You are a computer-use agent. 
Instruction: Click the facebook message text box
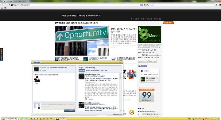[58, 106]
